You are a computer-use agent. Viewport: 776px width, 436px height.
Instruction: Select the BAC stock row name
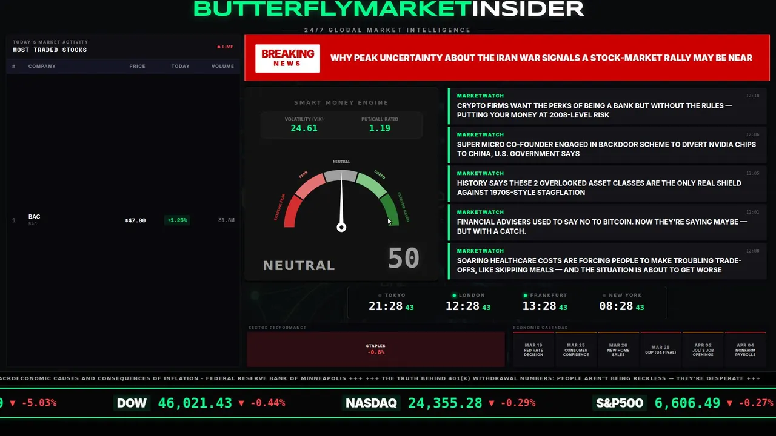point(34,217)
